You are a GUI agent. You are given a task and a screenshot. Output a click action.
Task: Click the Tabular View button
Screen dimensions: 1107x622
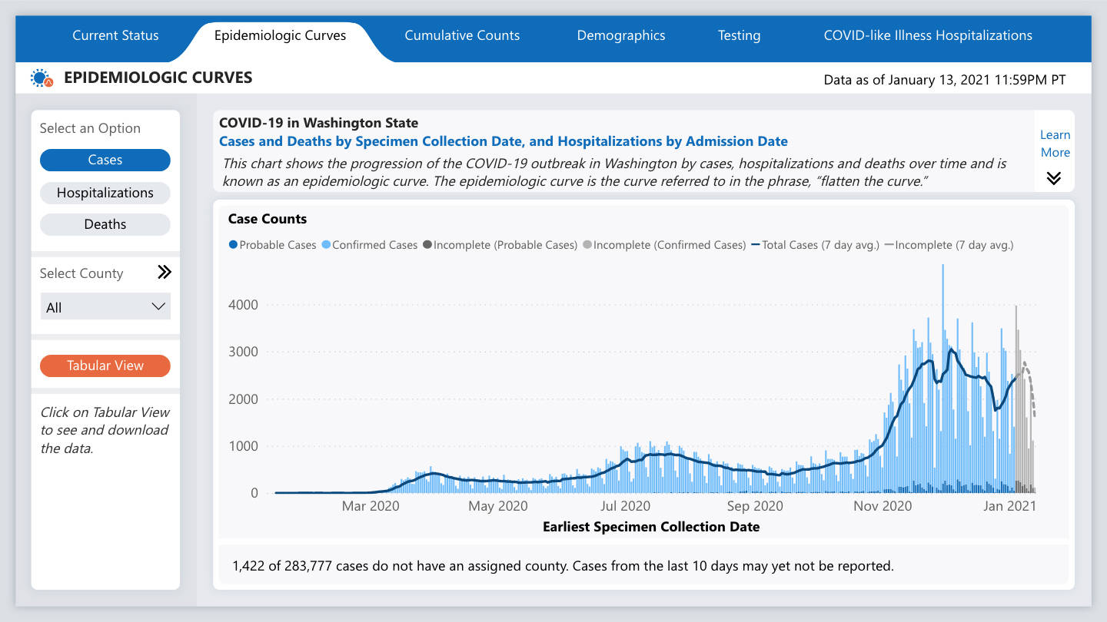coord(105,366)
